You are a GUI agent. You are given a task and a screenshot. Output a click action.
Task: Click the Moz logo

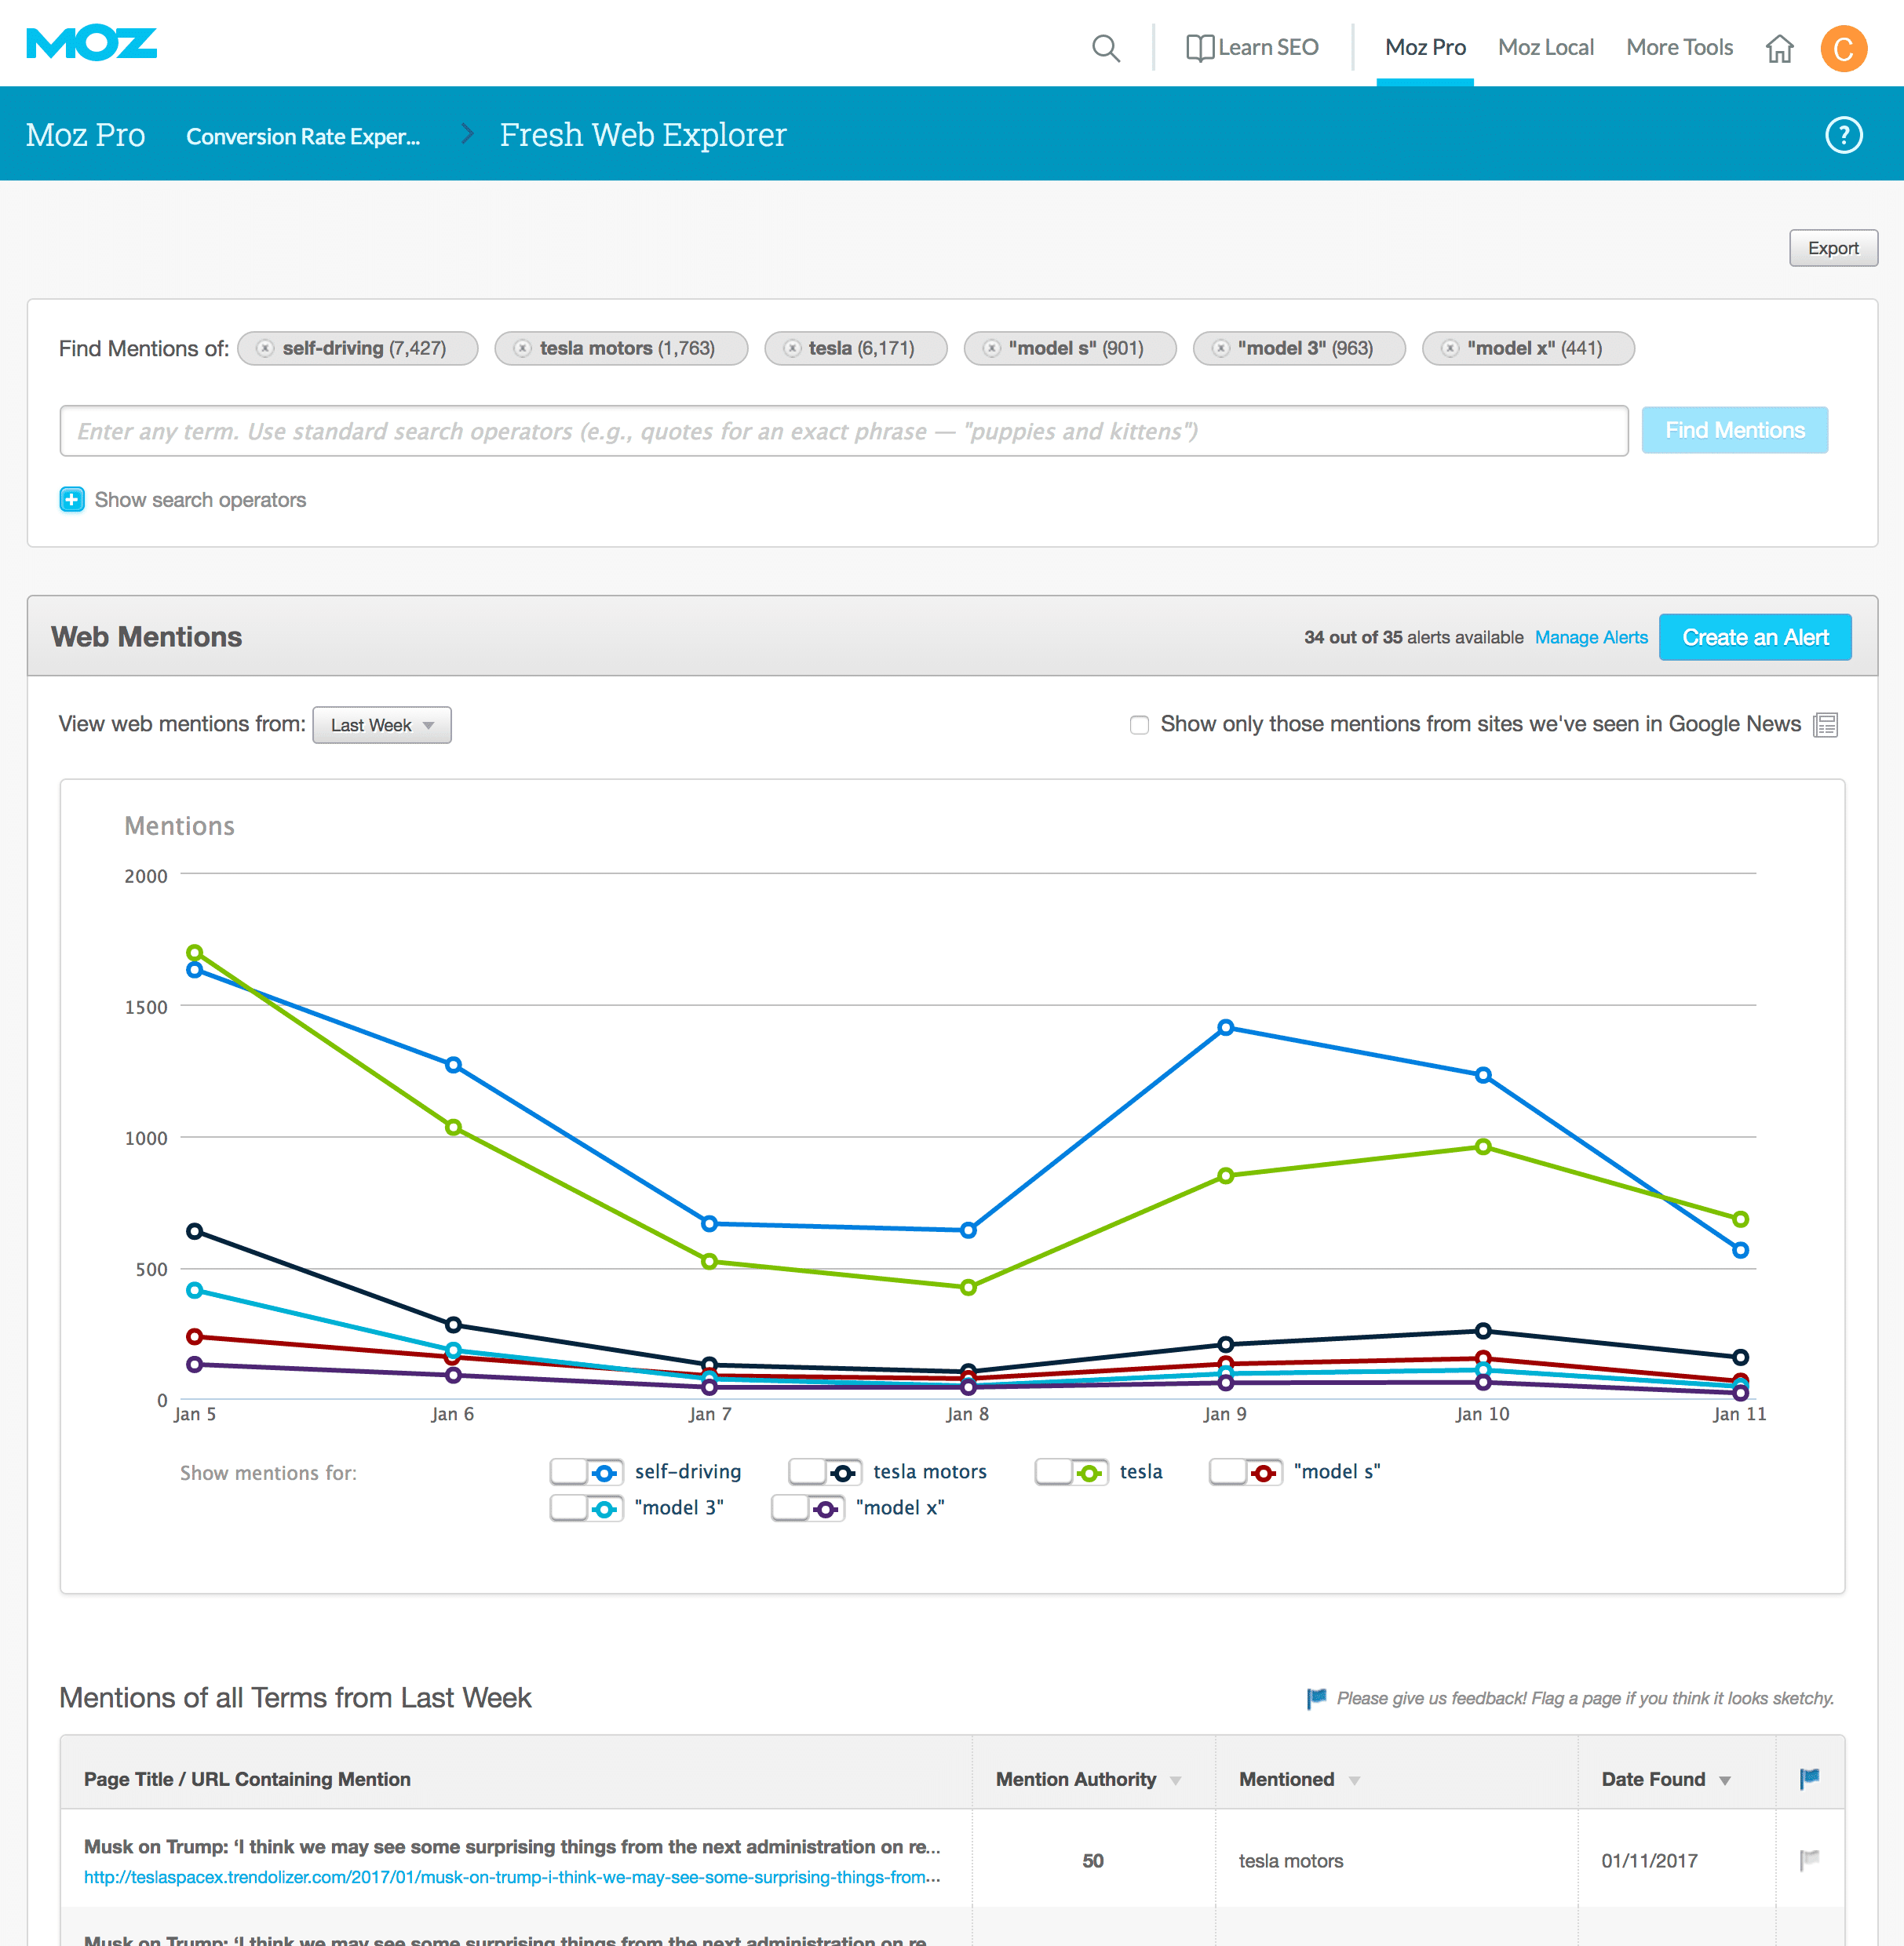[92, 44]
